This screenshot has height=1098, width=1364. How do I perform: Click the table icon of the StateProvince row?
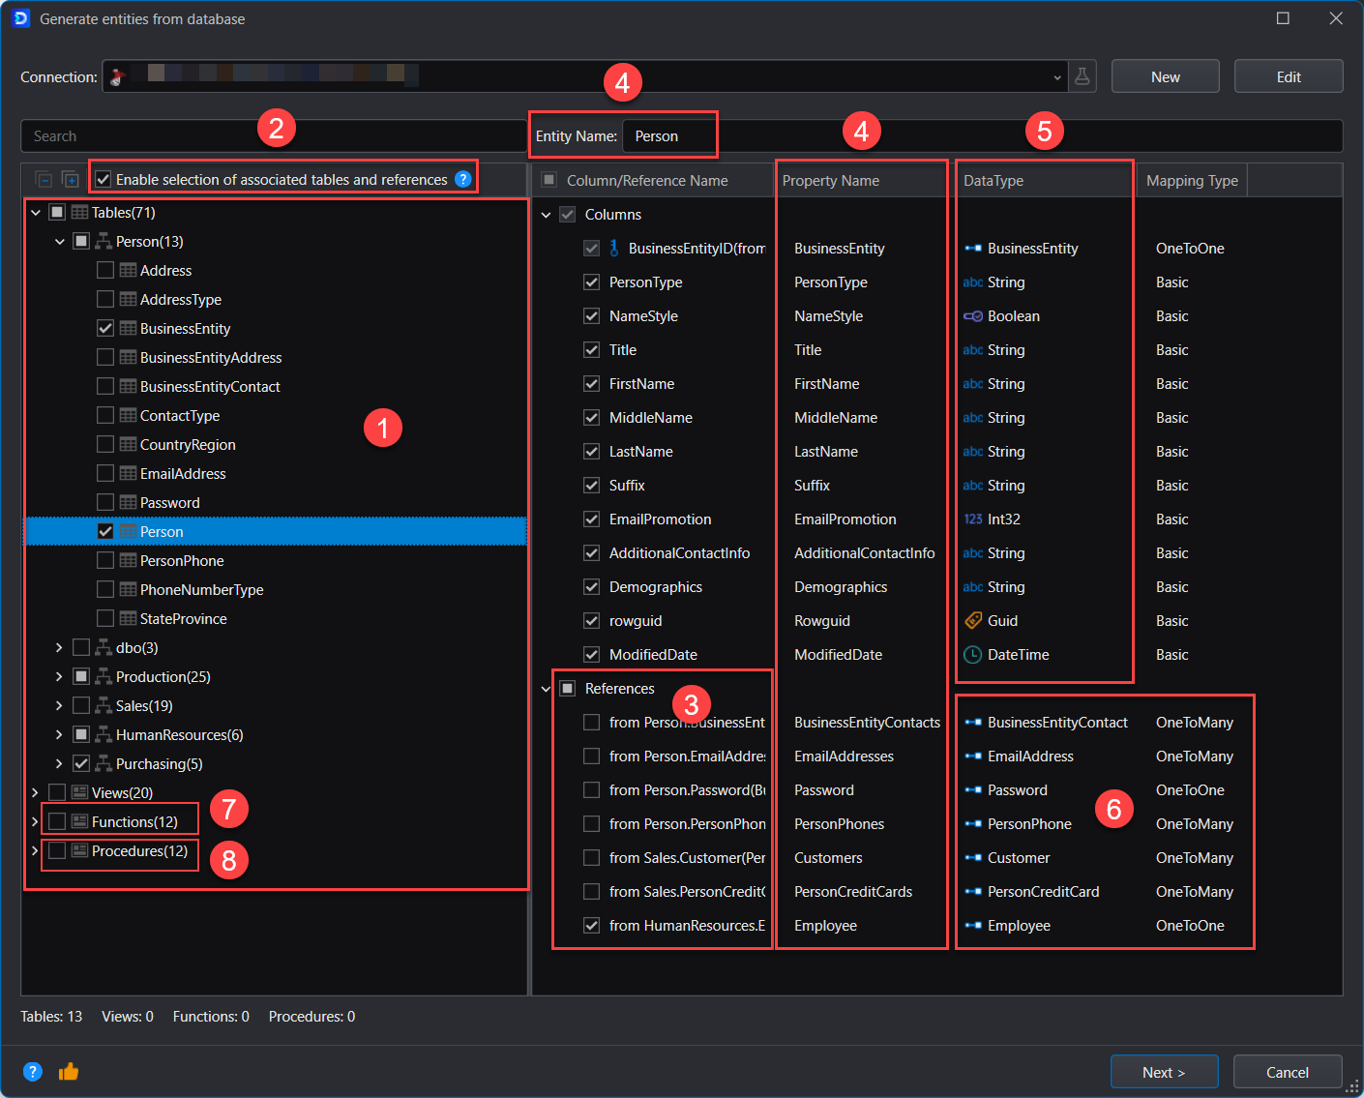click(x=128, y=618)
